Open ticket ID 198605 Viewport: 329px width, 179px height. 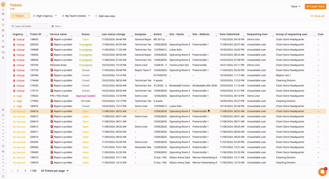pyautogui.click(x=34, y=39)
